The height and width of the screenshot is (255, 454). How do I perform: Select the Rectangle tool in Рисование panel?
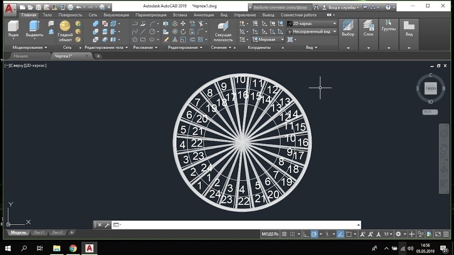tap(143, 40)
